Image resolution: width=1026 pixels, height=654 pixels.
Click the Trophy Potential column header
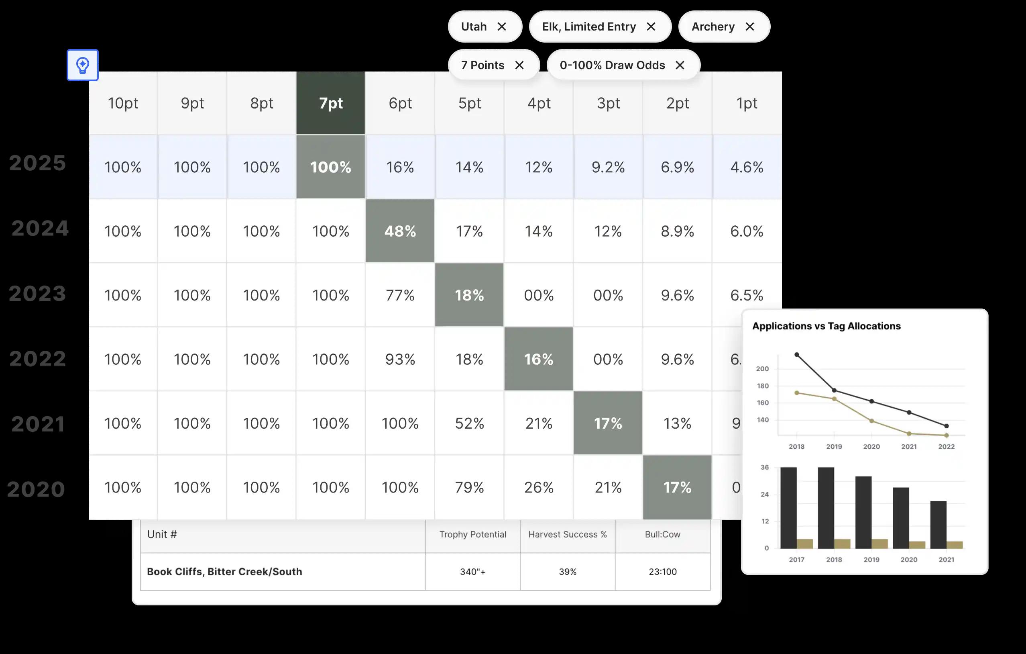pyautogui.click(x=472, y=533)
